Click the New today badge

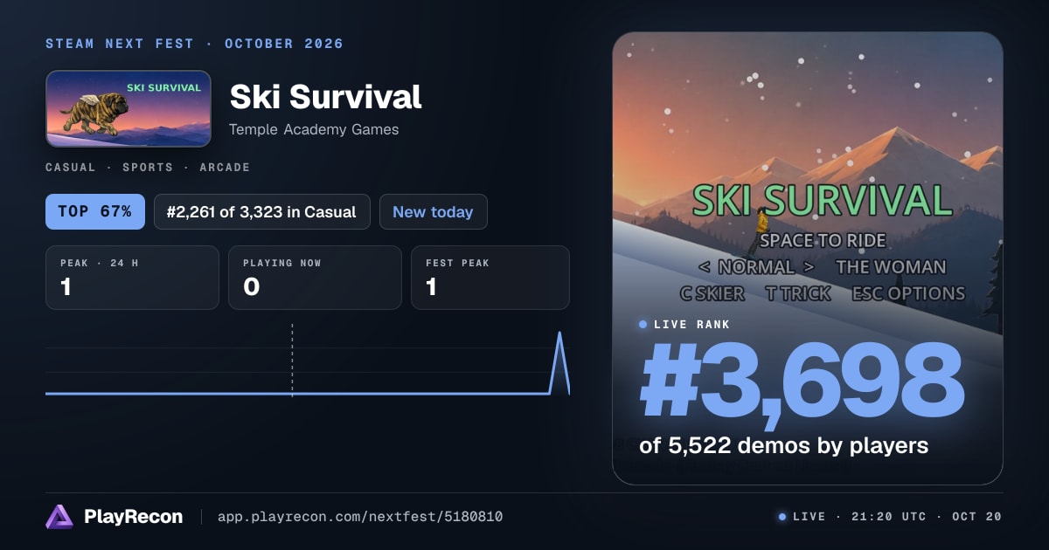(x=433, y=211)
